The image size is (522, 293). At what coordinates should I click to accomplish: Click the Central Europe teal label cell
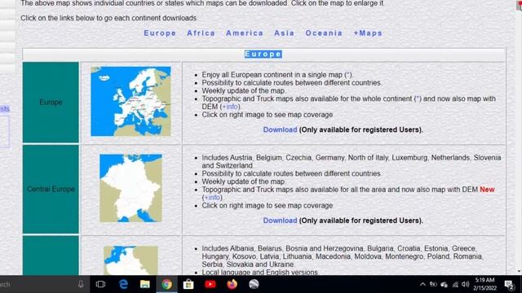click(51, 189)
